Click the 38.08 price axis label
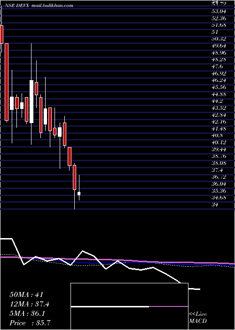This screenshot has width=235, height=330. (218, 163)
